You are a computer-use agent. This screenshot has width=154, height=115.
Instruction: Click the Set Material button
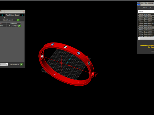(15, 65)
